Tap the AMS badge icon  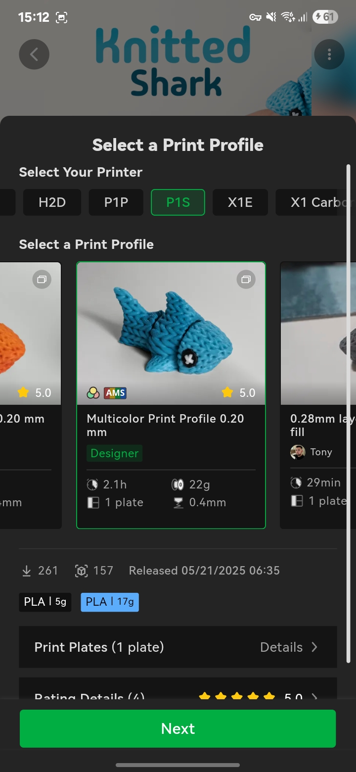115,393
